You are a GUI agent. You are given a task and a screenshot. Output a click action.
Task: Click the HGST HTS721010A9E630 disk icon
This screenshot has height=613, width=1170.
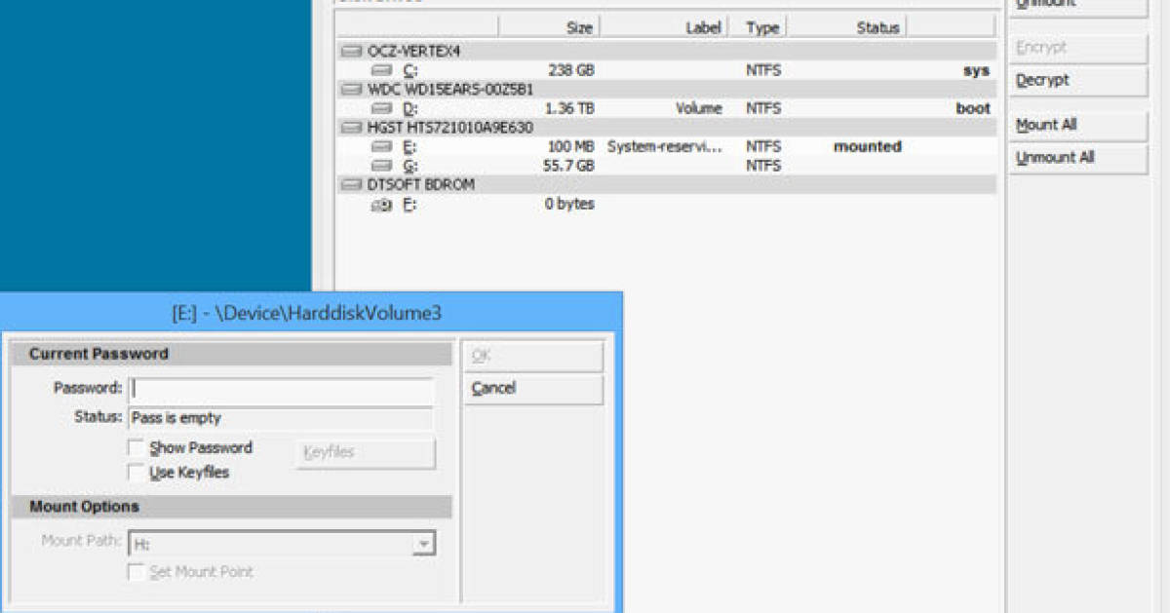(351, 127)
